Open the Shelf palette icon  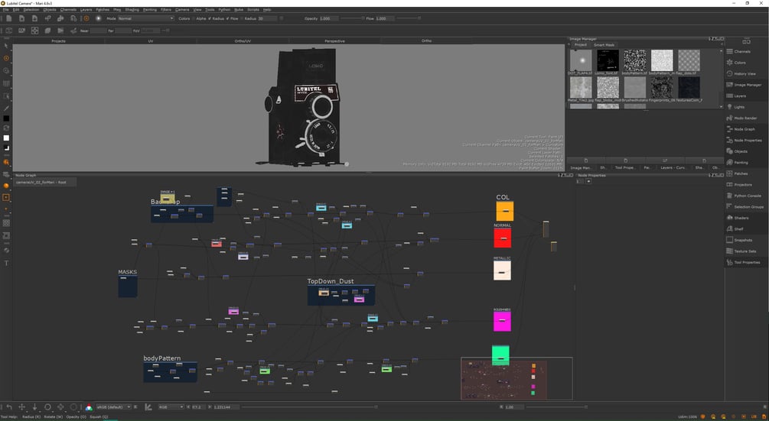pos(730,229)
